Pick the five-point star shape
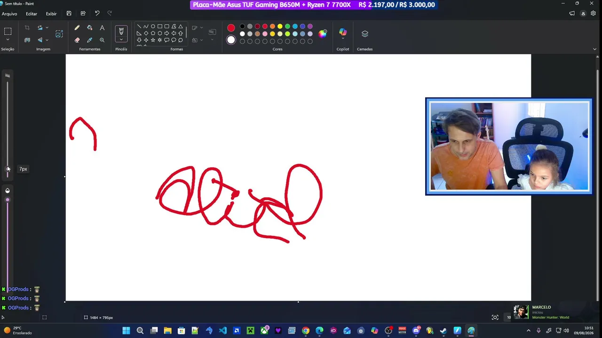The height and width of the screenshot is (338, 602). pos(153,40)
